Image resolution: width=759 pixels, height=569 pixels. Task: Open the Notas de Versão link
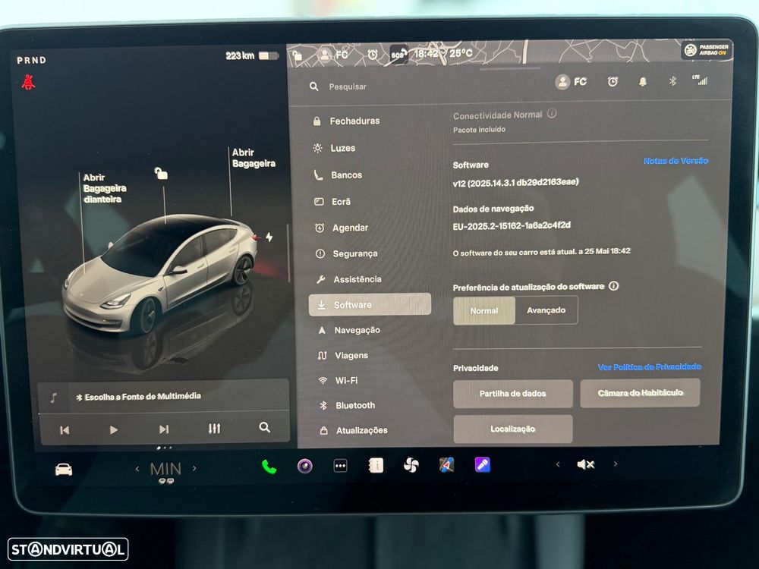pos(676,161)
